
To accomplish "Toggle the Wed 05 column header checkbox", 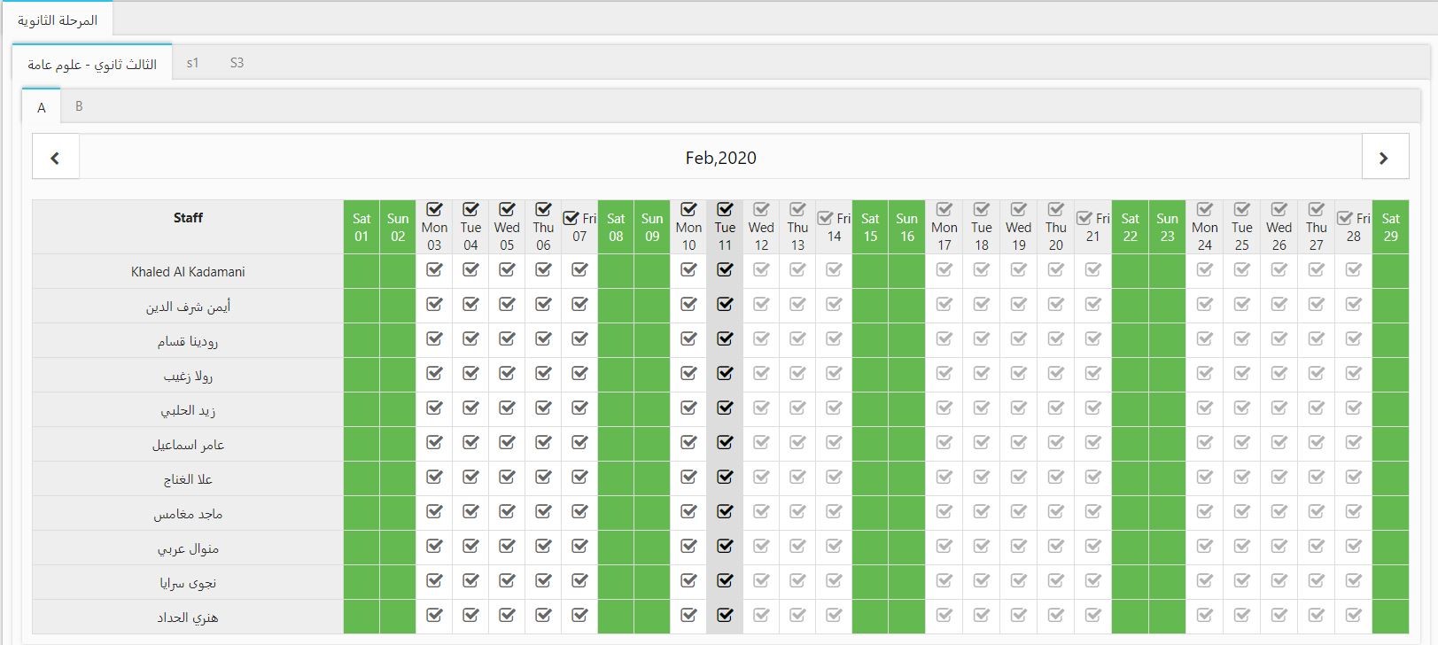I will (507, 210).
